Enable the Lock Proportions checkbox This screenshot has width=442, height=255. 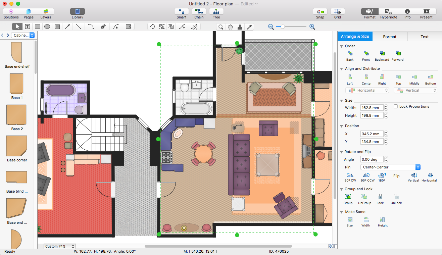coord(396,106)
